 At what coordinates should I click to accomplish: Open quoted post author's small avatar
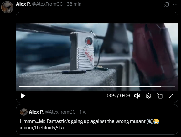tap(24, 112)
